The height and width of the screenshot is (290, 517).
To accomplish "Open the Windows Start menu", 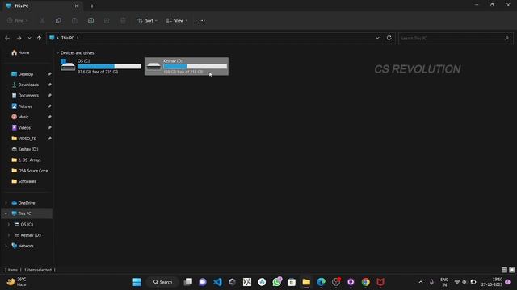I will [137, 282].
